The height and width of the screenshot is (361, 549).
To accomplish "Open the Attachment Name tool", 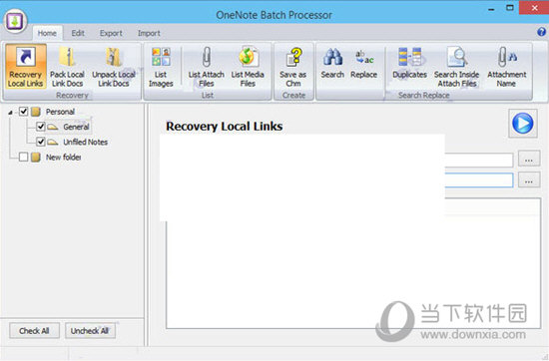I will pyautogui.click(x=507, y=67).
